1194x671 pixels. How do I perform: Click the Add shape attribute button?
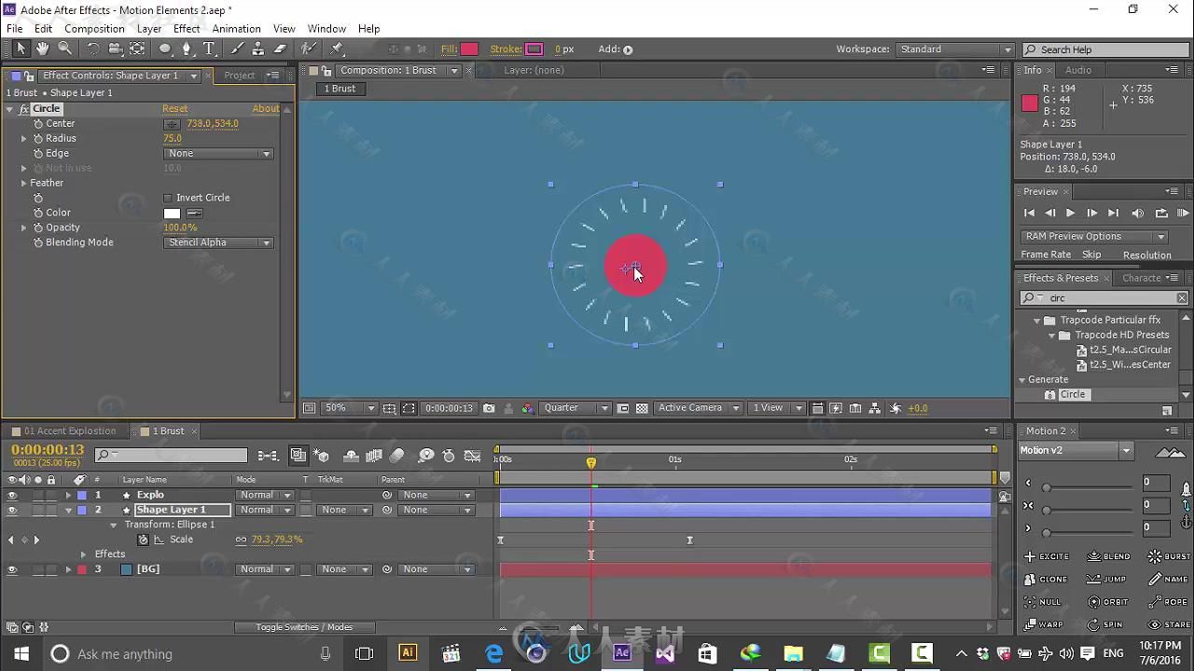click(x=628, y=49)
